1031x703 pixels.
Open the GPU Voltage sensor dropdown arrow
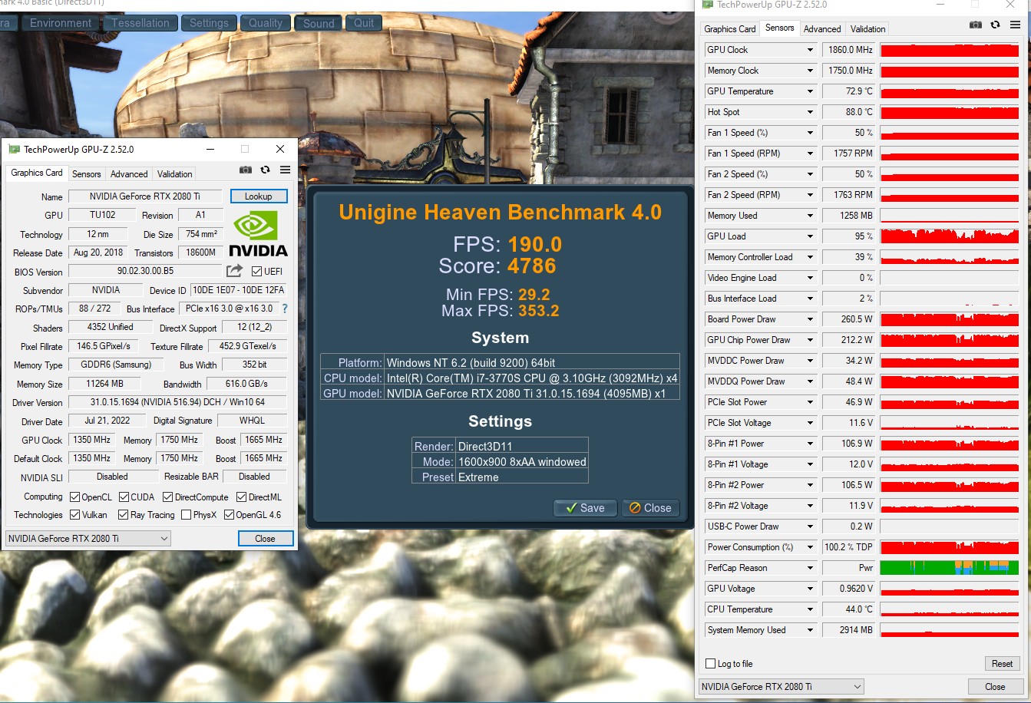click(810, 589)
